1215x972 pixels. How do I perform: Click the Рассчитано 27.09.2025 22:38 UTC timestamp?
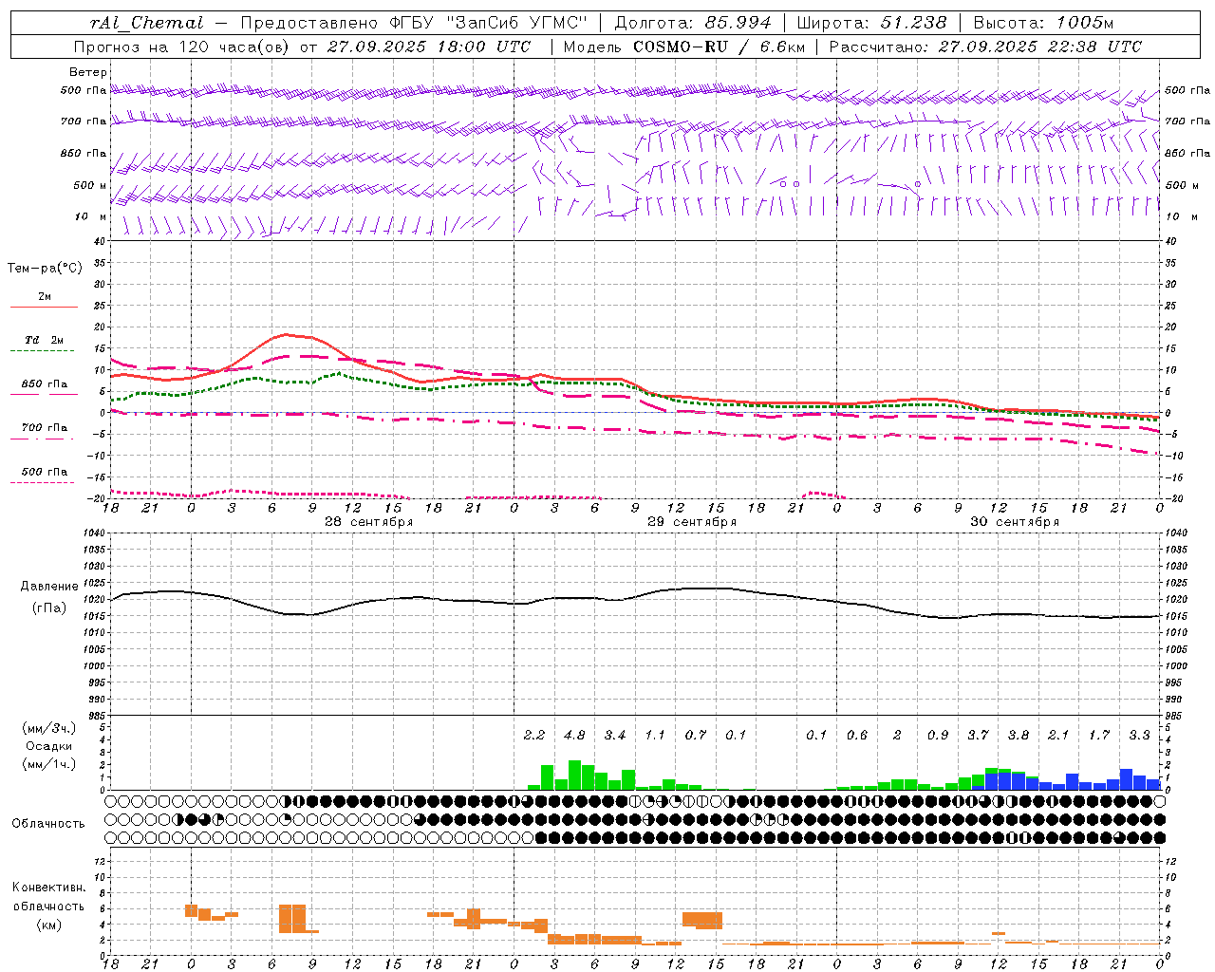coord(985,47)
